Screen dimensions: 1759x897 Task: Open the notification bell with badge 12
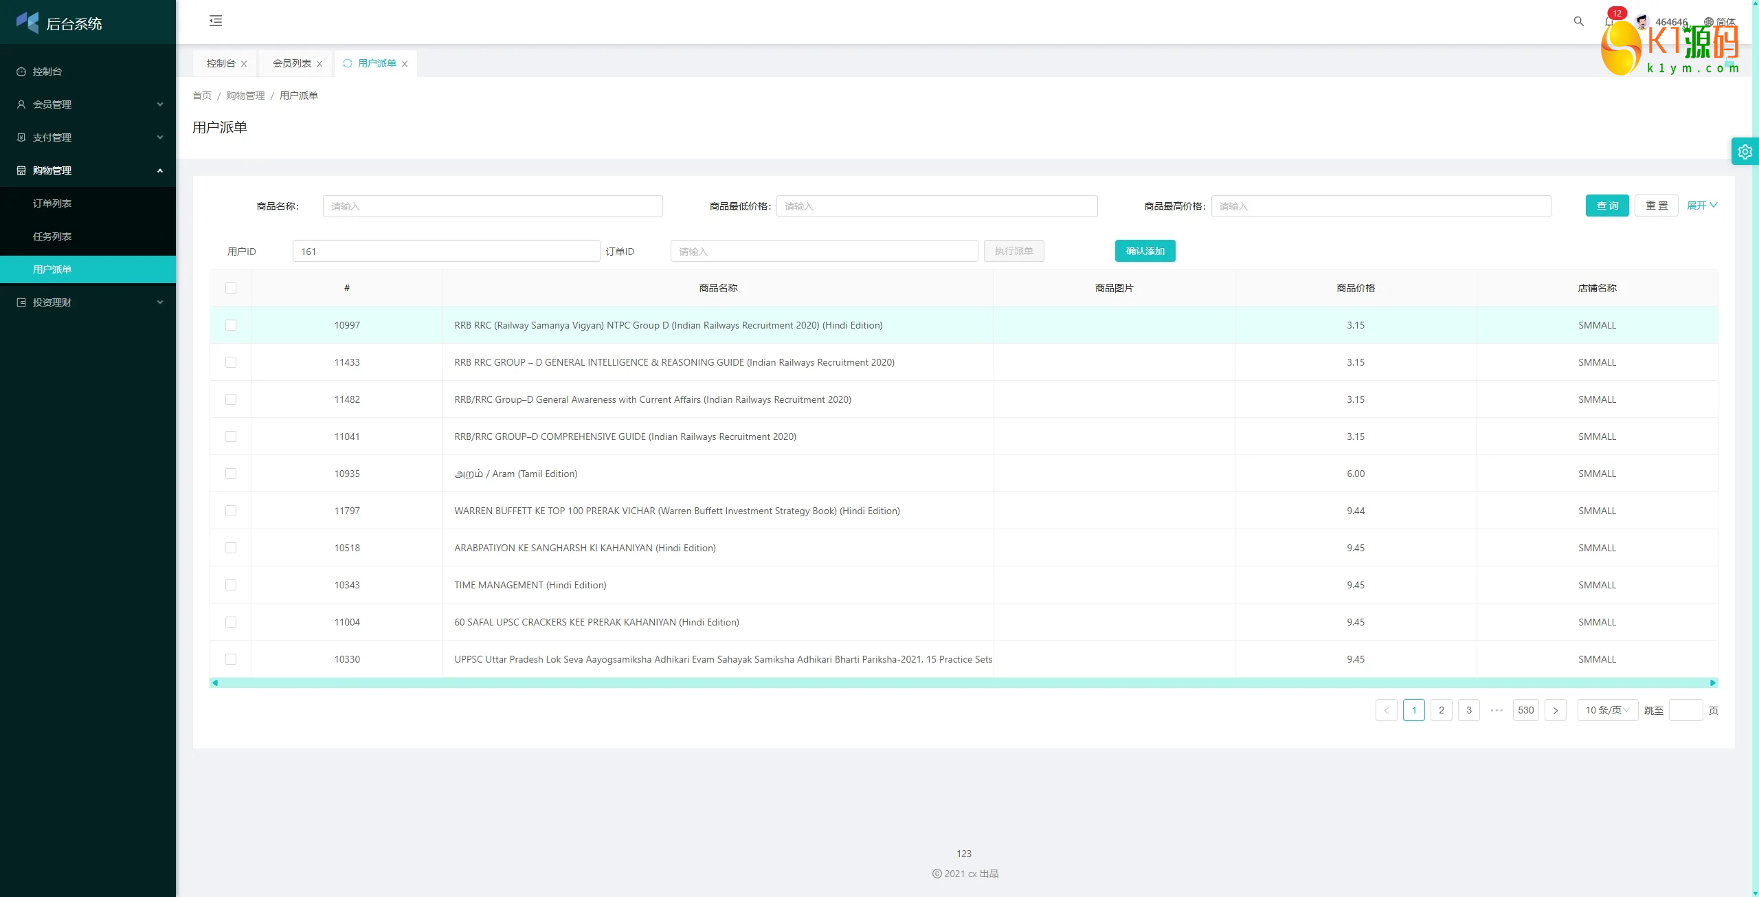click(1609, 21)
